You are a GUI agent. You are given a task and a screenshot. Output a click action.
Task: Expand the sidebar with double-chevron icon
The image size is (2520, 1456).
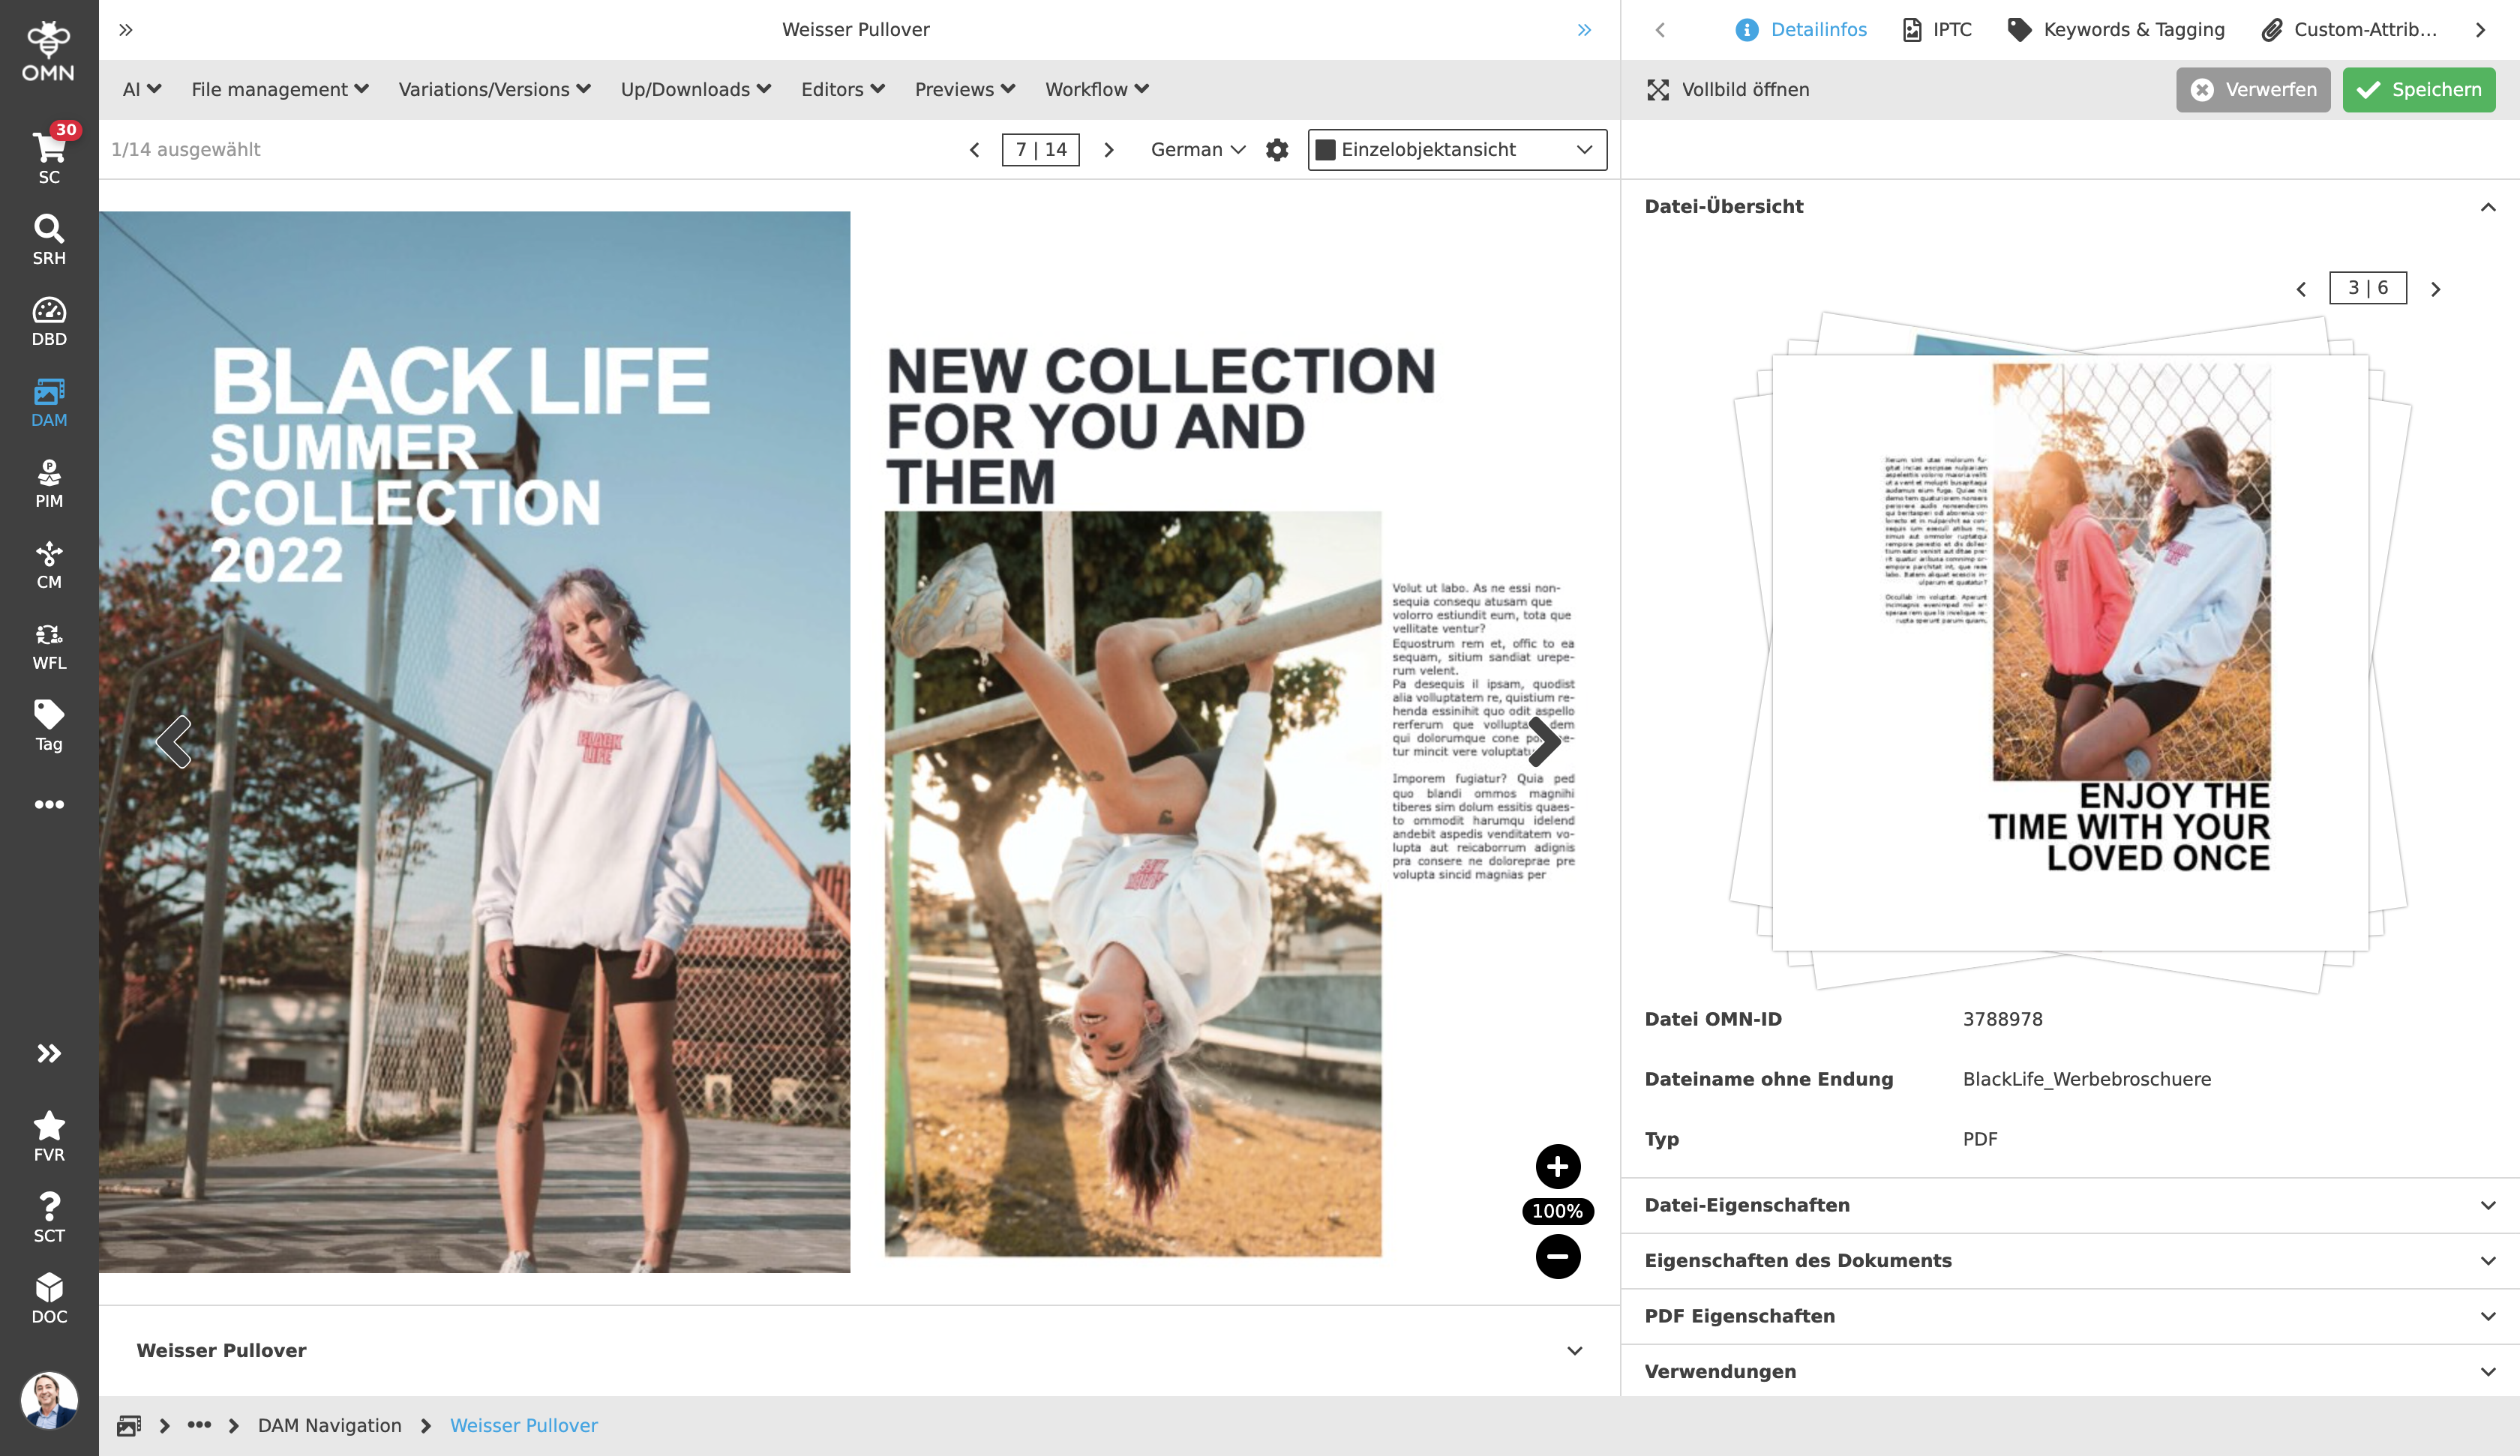pyautogui.click(x=48, y=1053)
